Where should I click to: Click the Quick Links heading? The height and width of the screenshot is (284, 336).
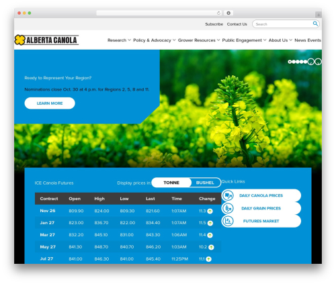pyautogui.click(x=233, y=181)
